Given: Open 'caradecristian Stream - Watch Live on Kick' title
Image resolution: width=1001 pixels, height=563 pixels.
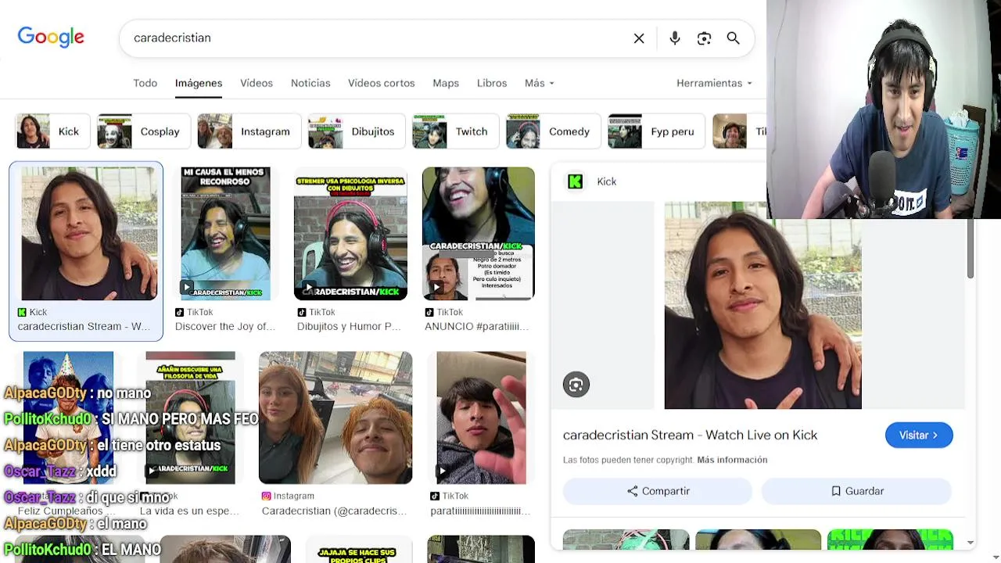Looking at the screenshot, I should (690, 435).
